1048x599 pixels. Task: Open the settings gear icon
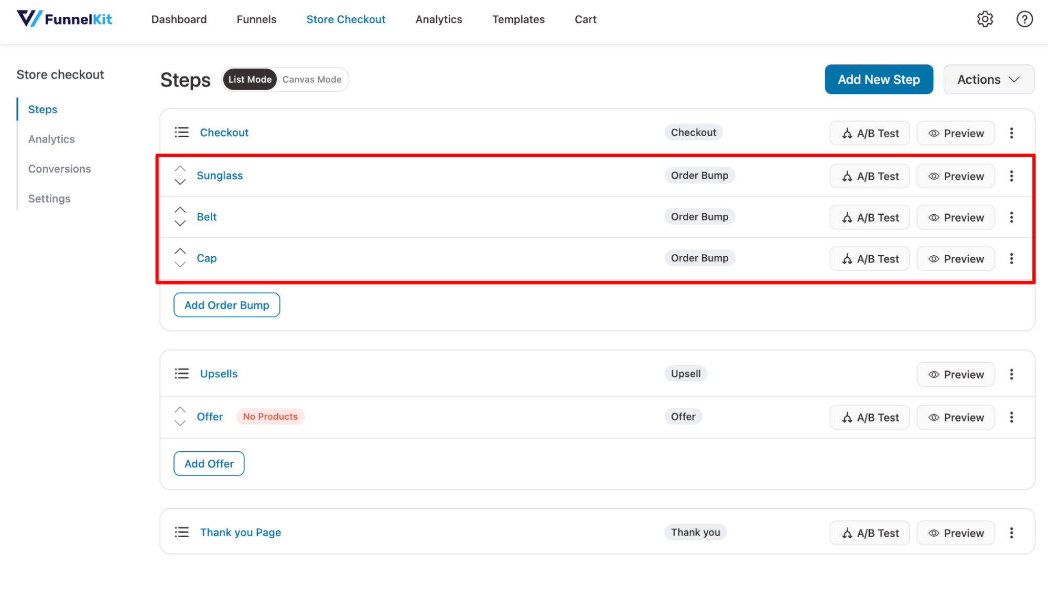[x=985, y=19]
